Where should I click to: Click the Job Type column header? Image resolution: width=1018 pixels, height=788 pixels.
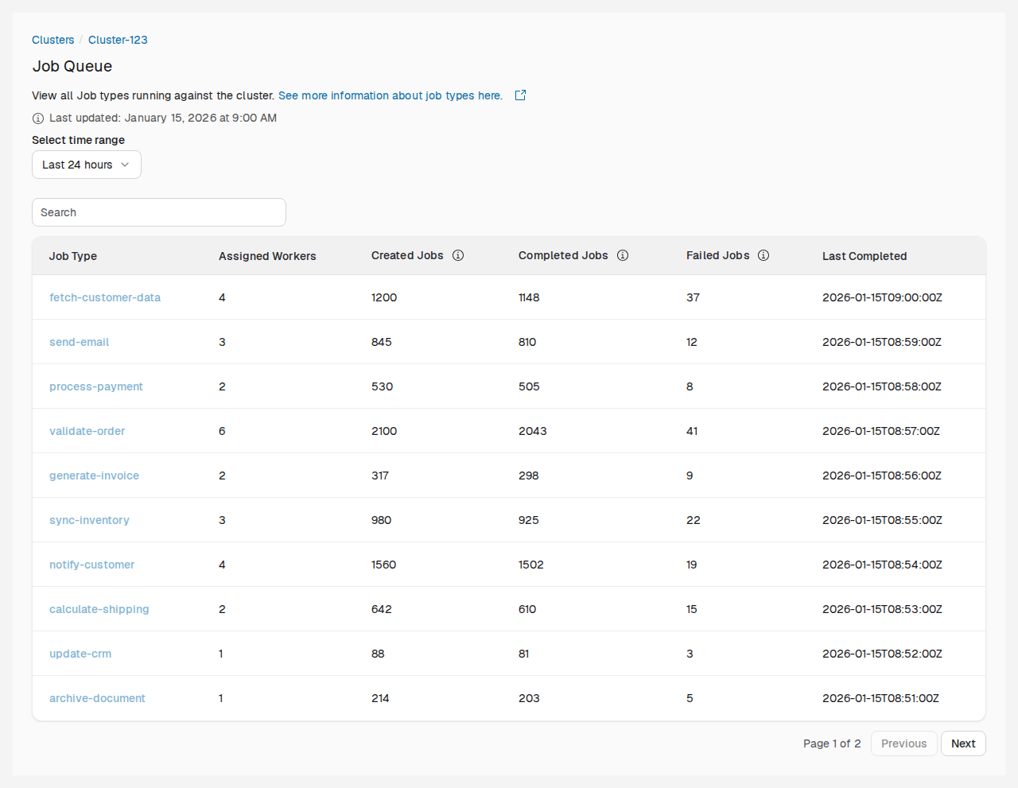coord(73,256)
